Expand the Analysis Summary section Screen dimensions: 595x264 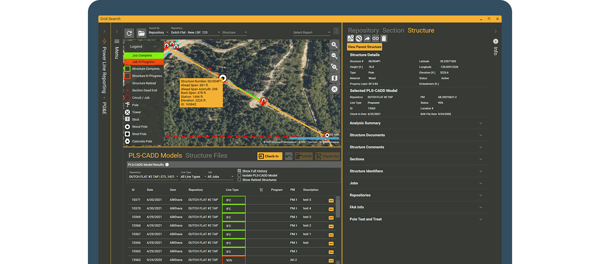coord(418,123)
